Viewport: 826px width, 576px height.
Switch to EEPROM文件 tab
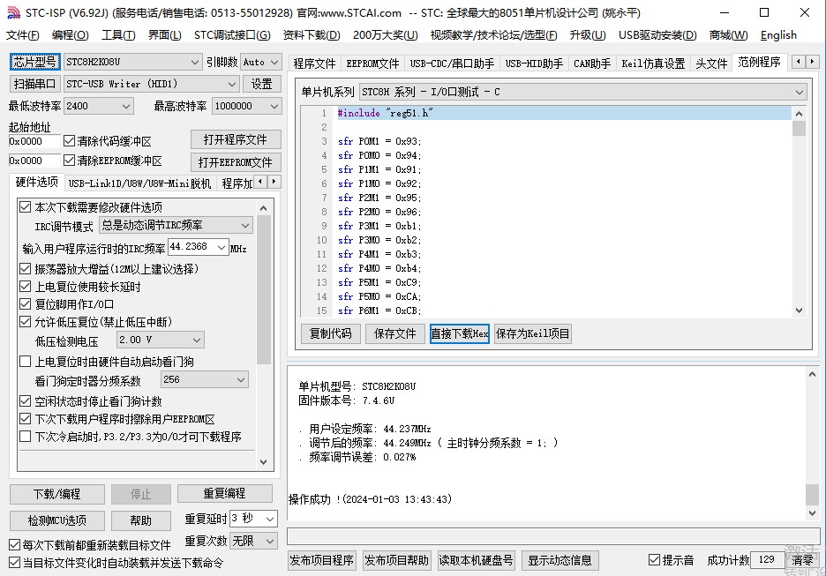point(372,64)
